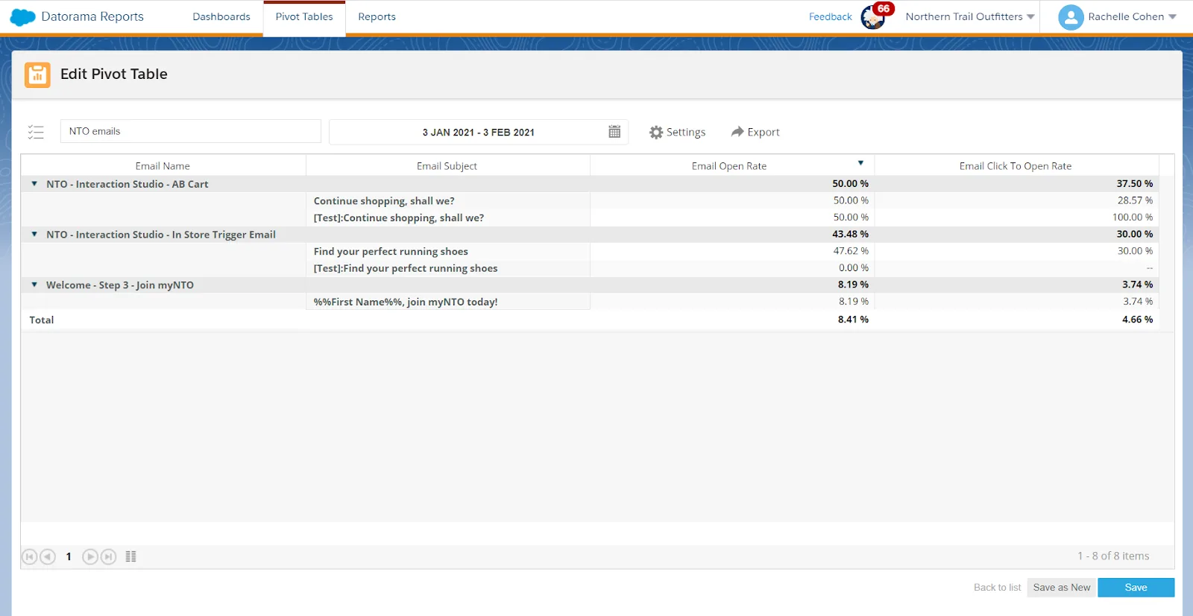Screen dimensions: 1193x616
Task: Switch to the Reports tab
Action: point(377,16)
